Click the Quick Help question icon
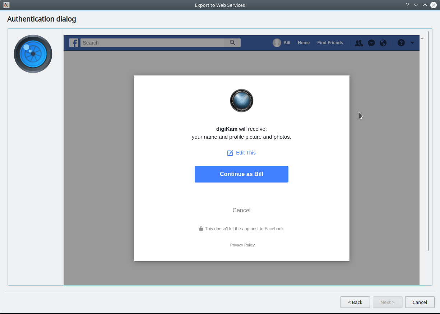 pyautogui.click(x=401, y=43)
